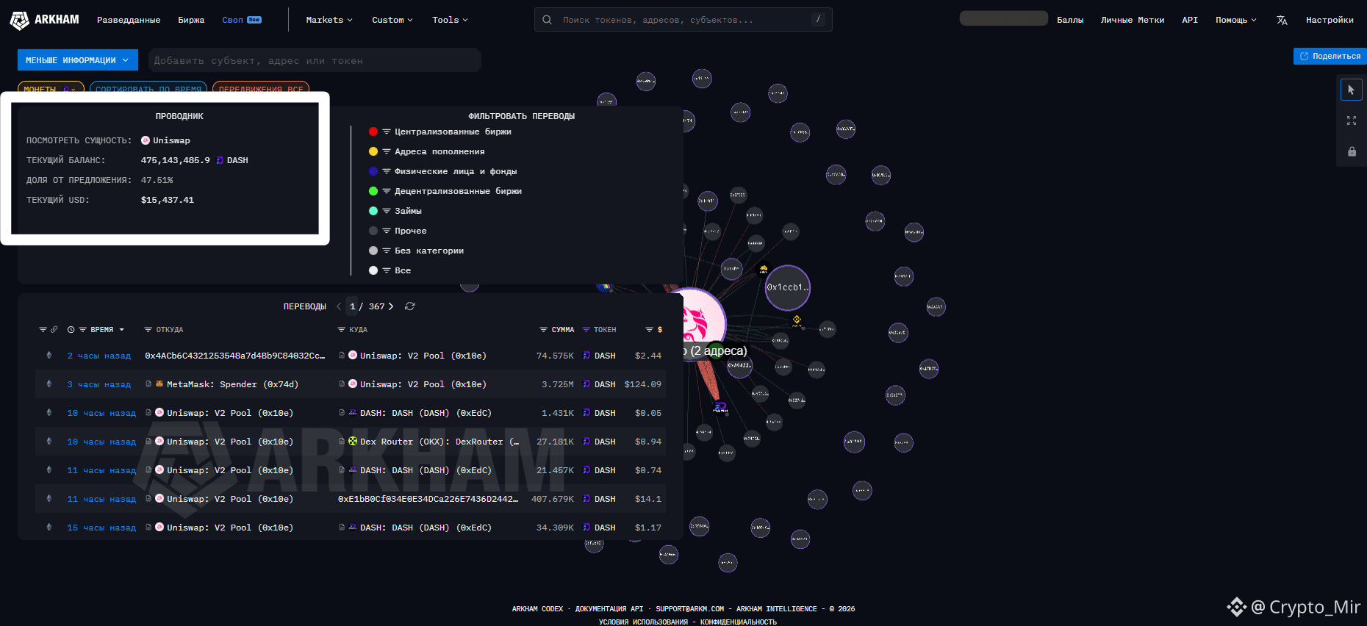Open the Время column sort dropdown arrow
This screenshot has height=626, width=1367.
pos(122,330)
